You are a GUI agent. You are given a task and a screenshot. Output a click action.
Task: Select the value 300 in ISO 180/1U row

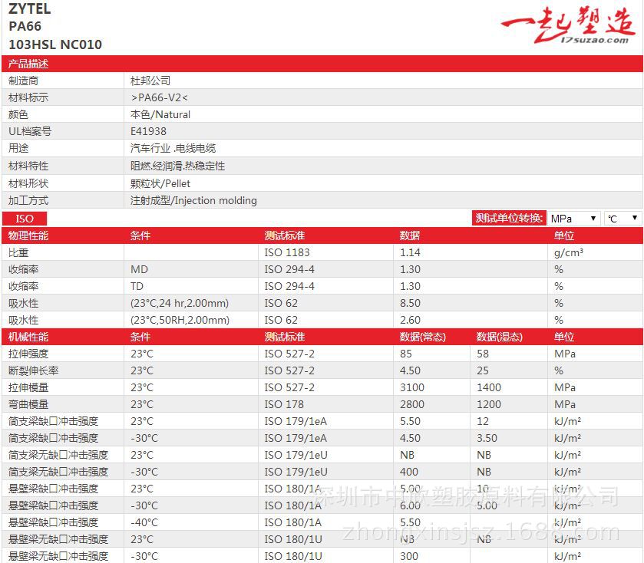point(408,556)
